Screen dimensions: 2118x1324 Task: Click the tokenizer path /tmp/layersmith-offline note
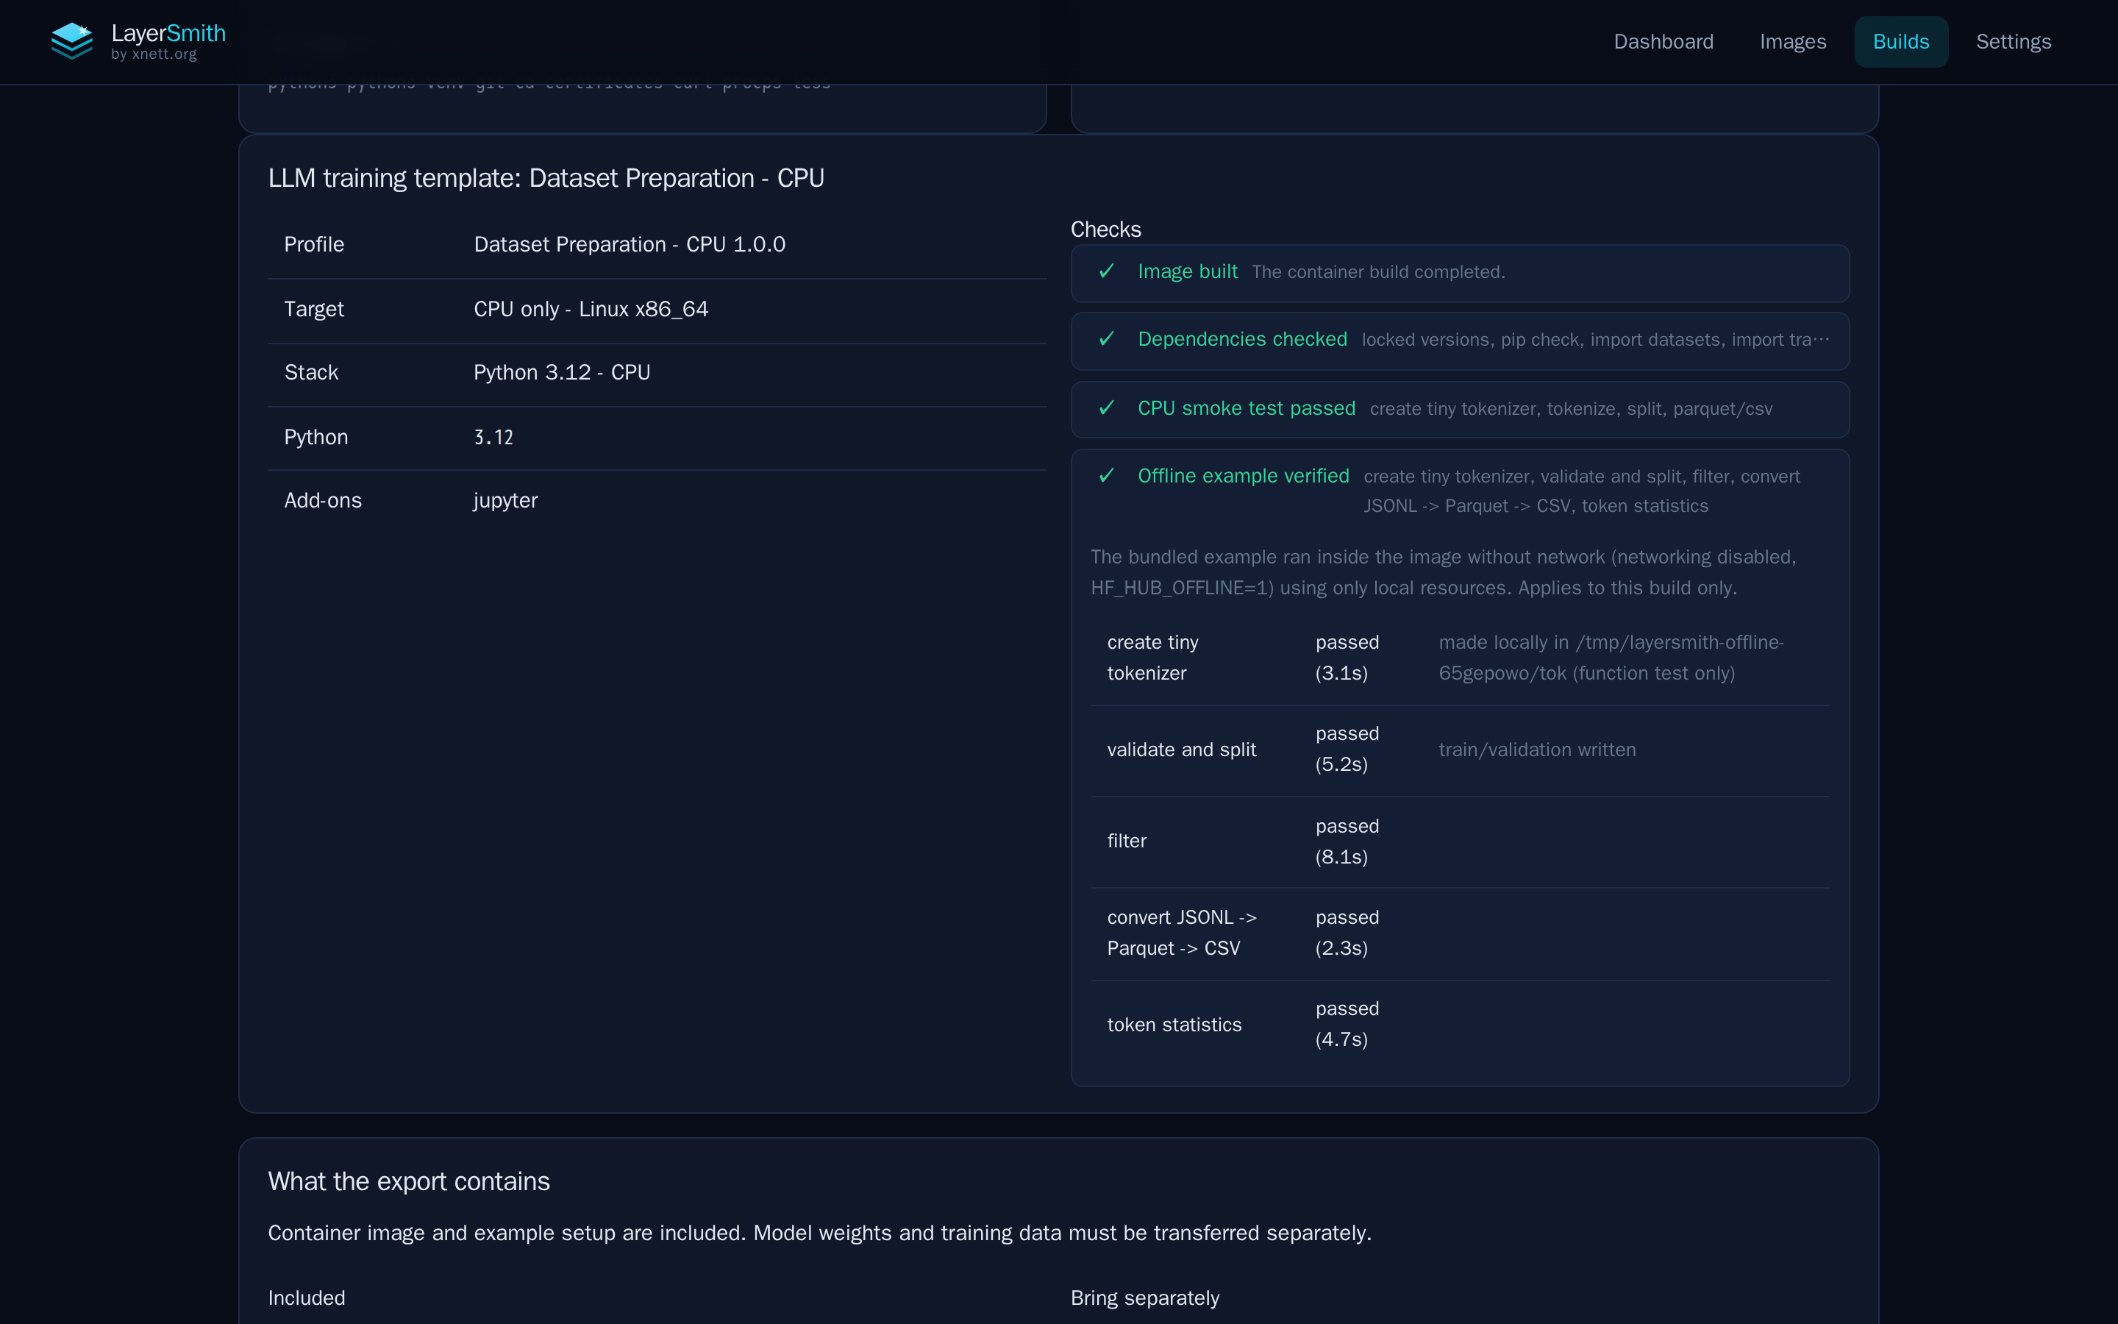[x=1611, y=658]
